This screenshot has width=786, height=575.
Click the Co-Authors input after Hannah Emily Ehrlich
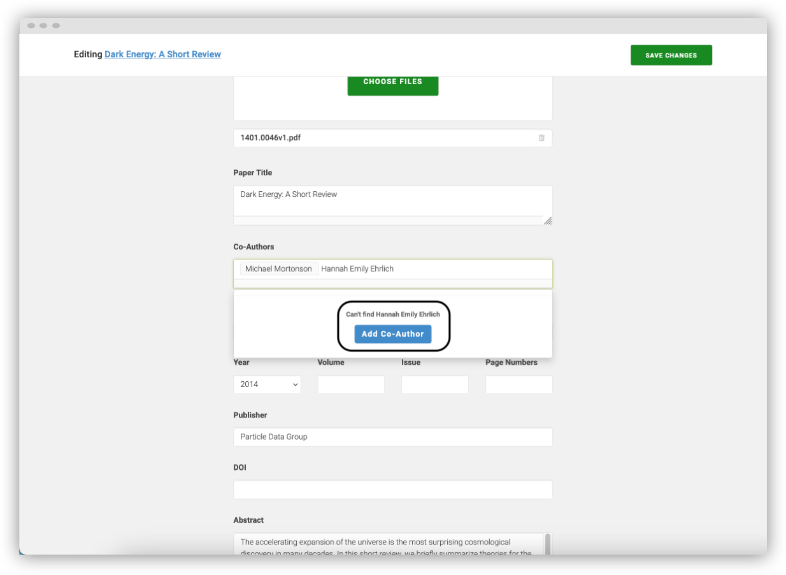coord(446,268)
